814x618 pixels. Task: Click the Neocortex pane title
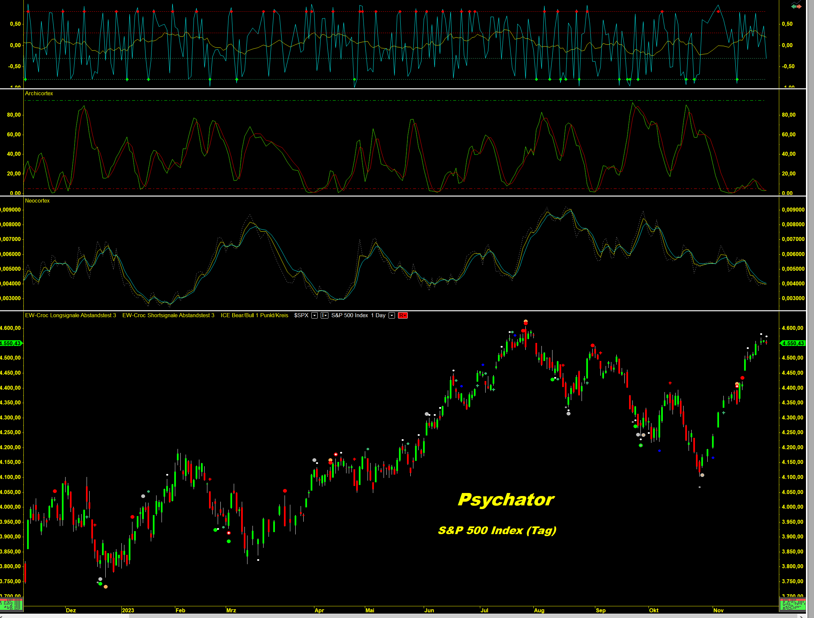(37, 201)
